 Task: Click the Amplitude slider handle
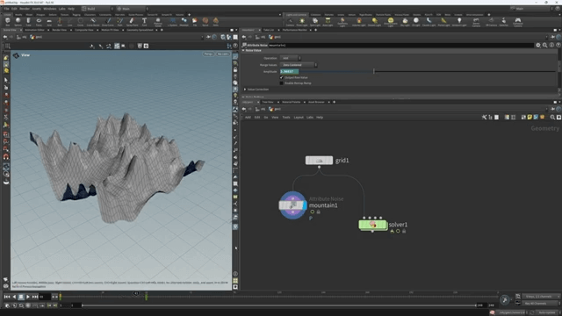[x=374, y=71]
